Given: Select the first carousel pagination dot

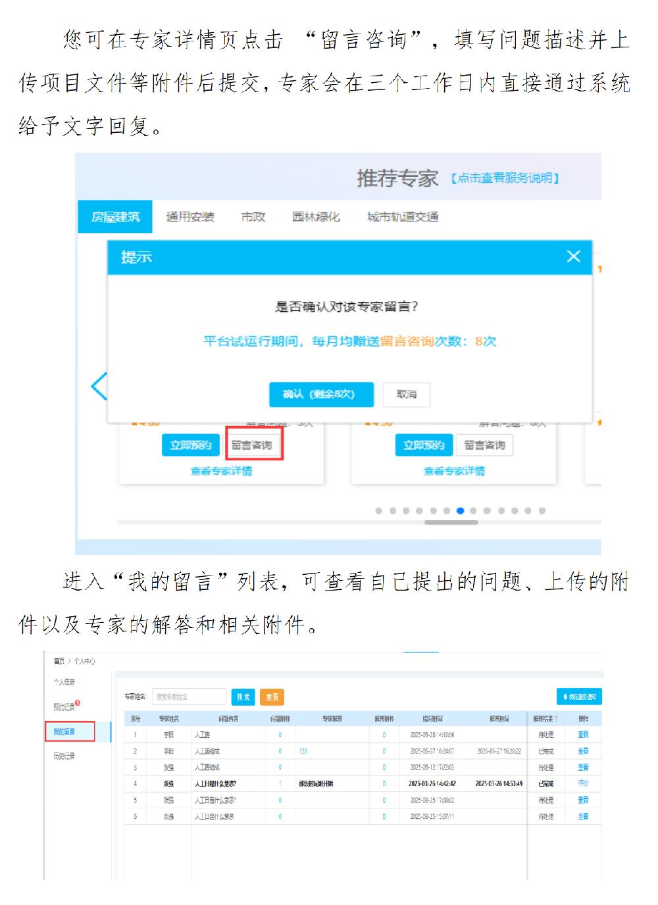Looking at the screenshot, I should coord(378,510).
